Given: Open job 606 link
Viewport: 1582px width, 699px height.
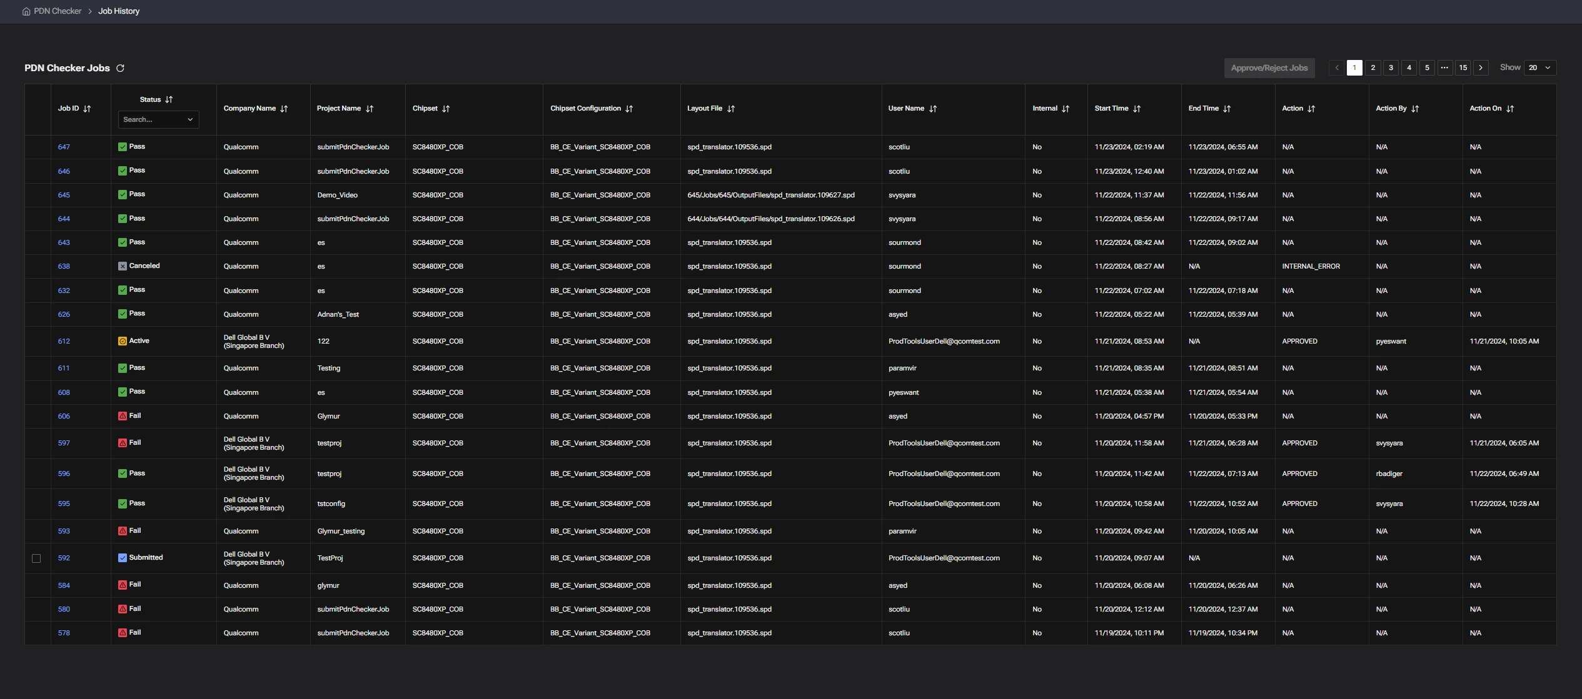Looking at the screenshot, I should [64, 417].
